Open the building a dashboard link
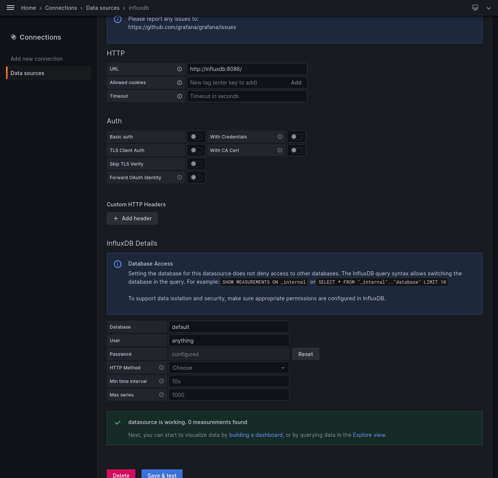The width and height of the screenshot is (498, 478). [x=256, y=435]
